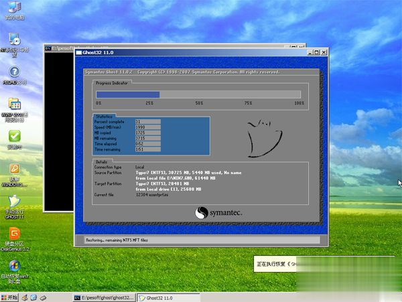Click the Ghost progress indicator bar
The image size is (402, 302).
(198, 94)
